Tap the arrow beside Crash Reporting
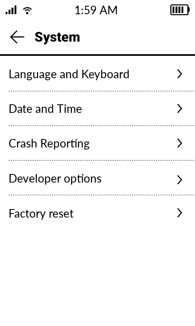This screenshot has height=326, width=195. 180,143
